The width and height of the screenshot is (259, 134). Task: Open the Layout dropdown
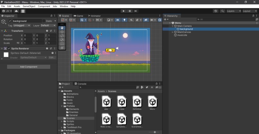[250, 11]
